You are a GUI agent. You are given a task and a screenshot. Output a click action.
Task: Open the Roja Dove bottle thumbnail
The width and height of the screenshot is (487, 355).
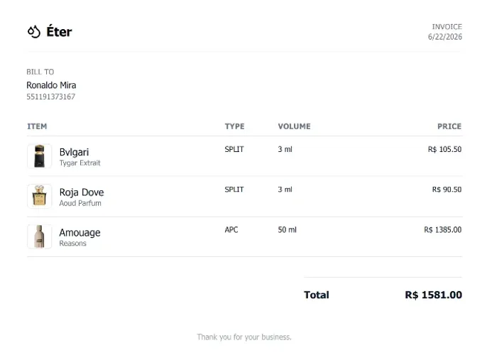[x=40, y=196]
